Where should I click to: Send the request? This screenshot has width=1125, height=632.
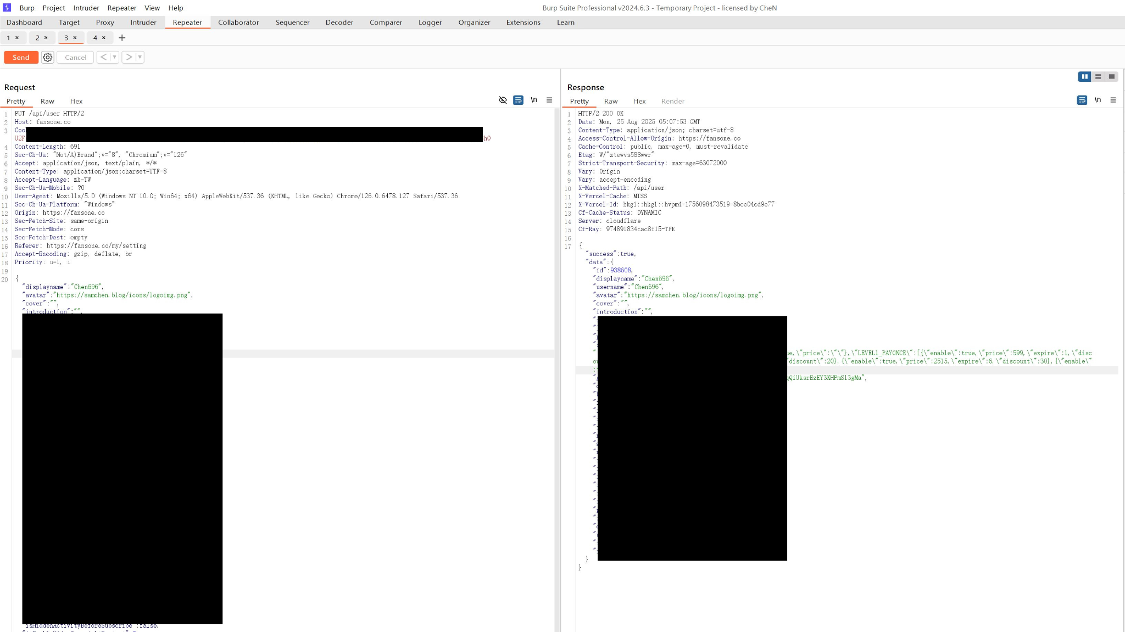point(21,57)
